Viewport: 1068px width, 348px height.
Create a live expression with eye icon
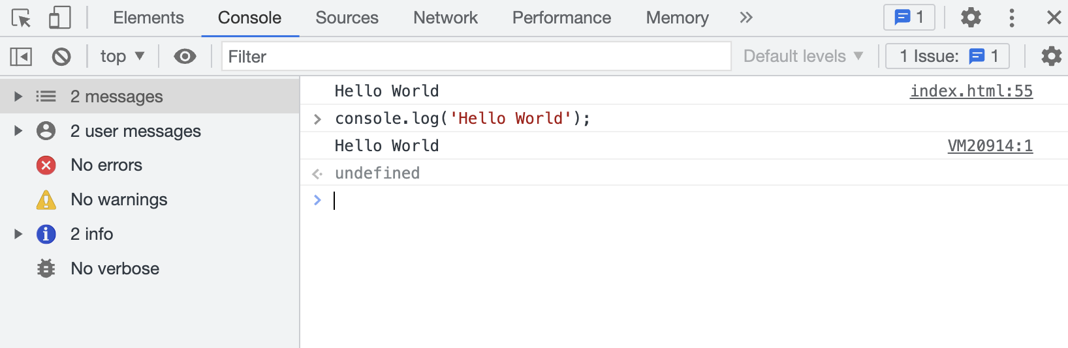click(x=185, y=57)
